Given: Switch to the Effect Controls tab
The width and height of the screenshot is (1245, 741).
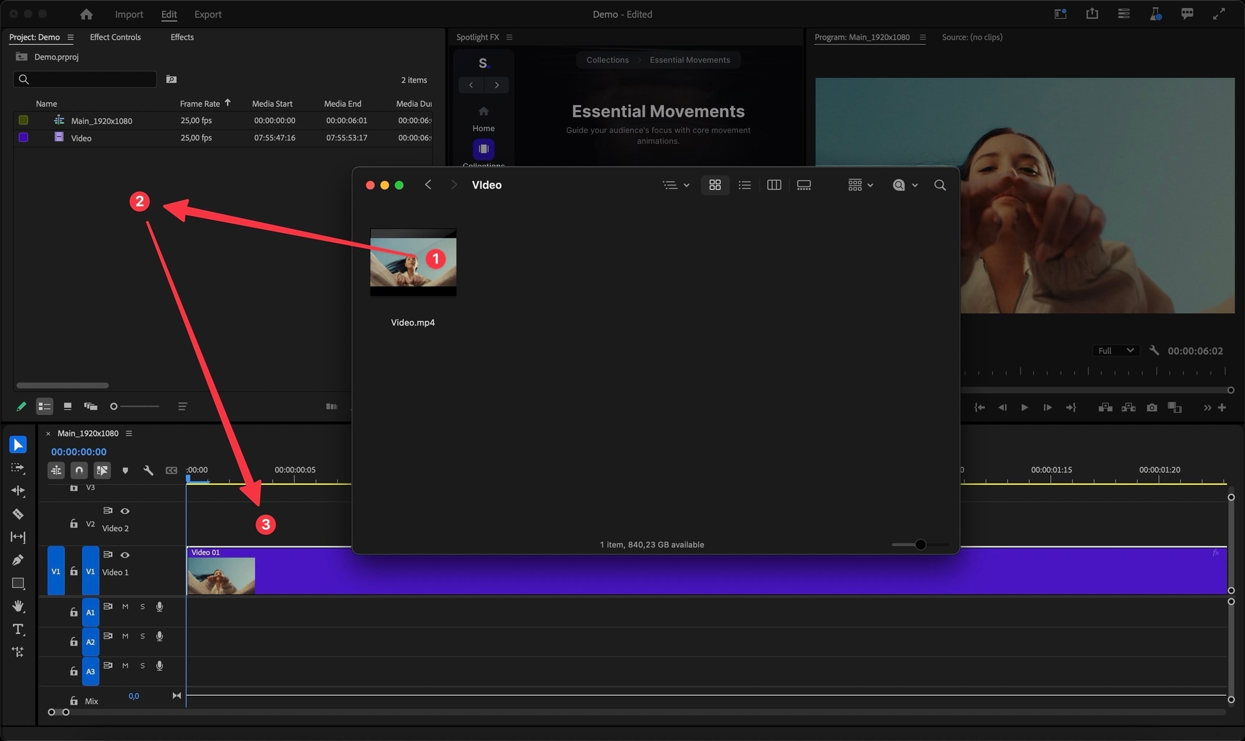Looking at the screenshot, I should (x=115, y=38).
